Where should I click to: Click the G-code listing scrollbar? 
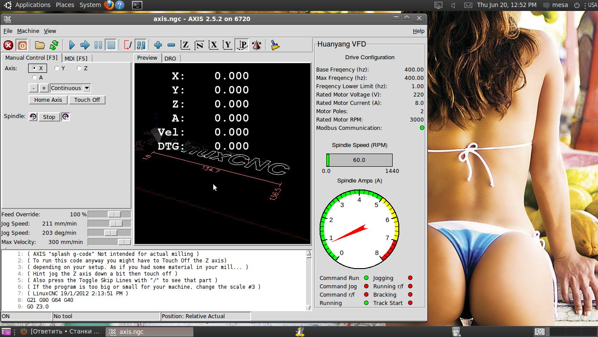(309, 280)
